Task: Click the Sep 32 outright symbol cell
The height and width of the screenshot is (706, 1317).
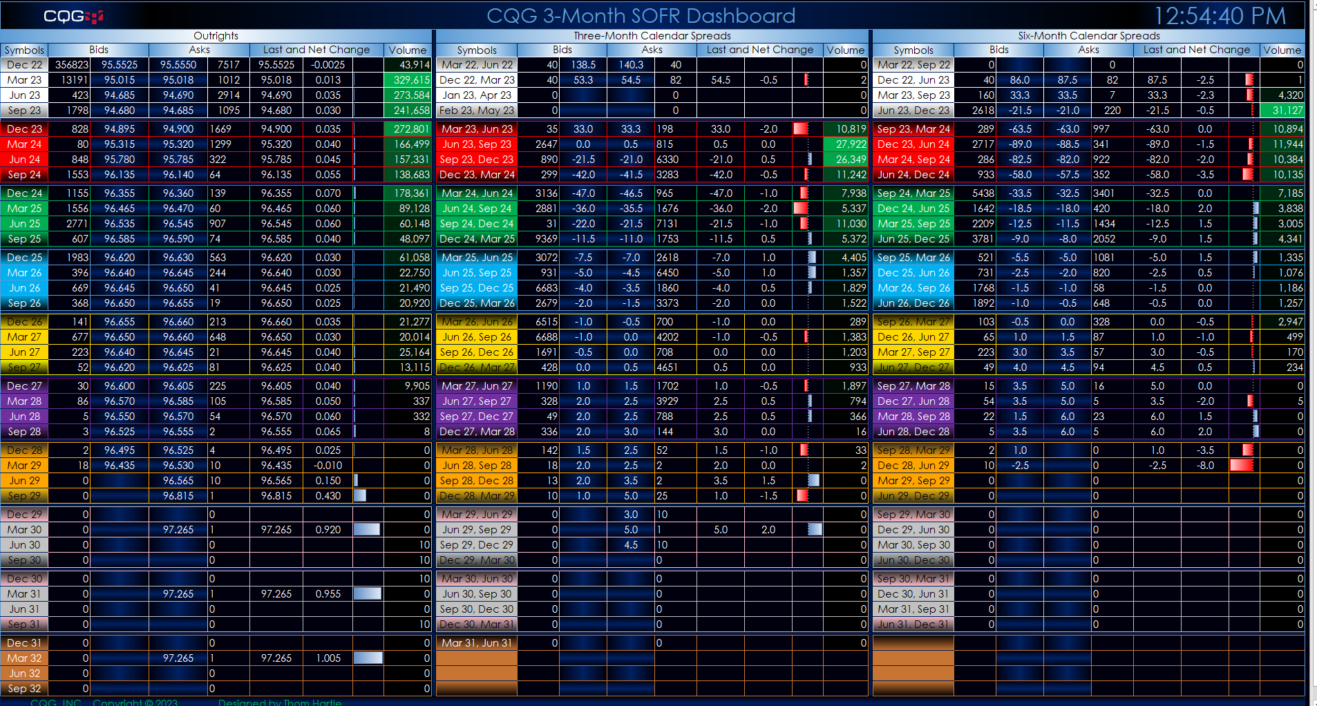Action: pos(24,689)
